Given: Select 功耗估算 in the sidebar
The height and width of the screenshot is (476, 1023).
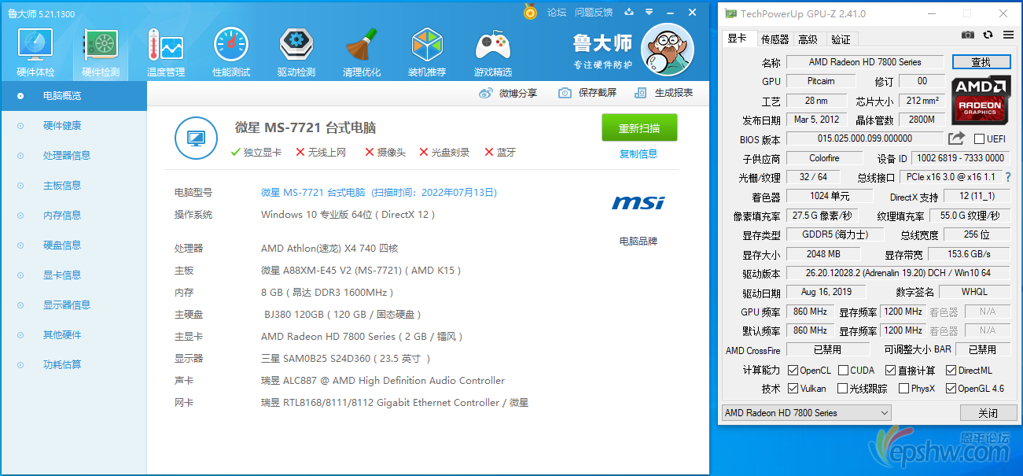Looking at the screenshot, I should (x=74, y=365).
